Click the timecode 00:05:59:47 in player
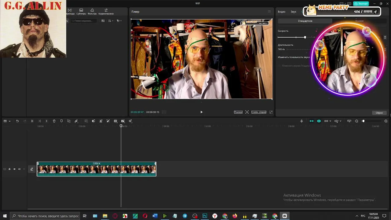This screenshot has width=391, height=220. (137, 112)
